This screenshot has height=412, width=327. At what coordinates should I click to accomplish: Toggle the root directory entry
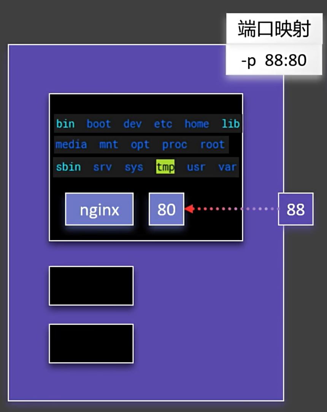212,145
